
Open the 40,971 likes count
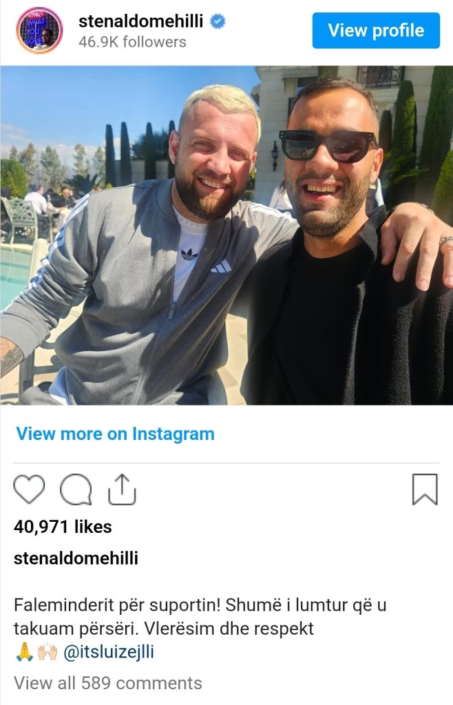(x=63, y=527)
